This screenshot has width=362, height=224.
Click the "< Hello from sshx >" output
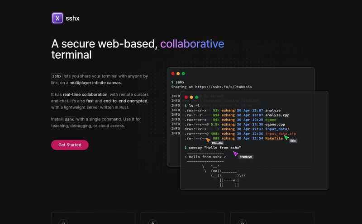(x=205, y=157)
